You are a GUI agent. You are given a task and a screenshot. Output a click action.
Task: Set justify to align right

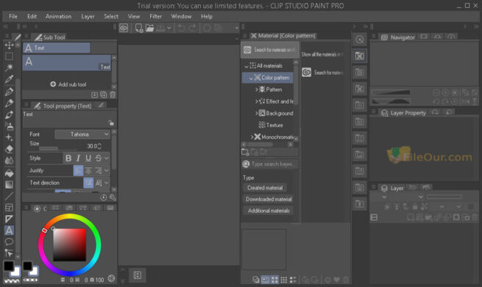[x=99, y=170]
